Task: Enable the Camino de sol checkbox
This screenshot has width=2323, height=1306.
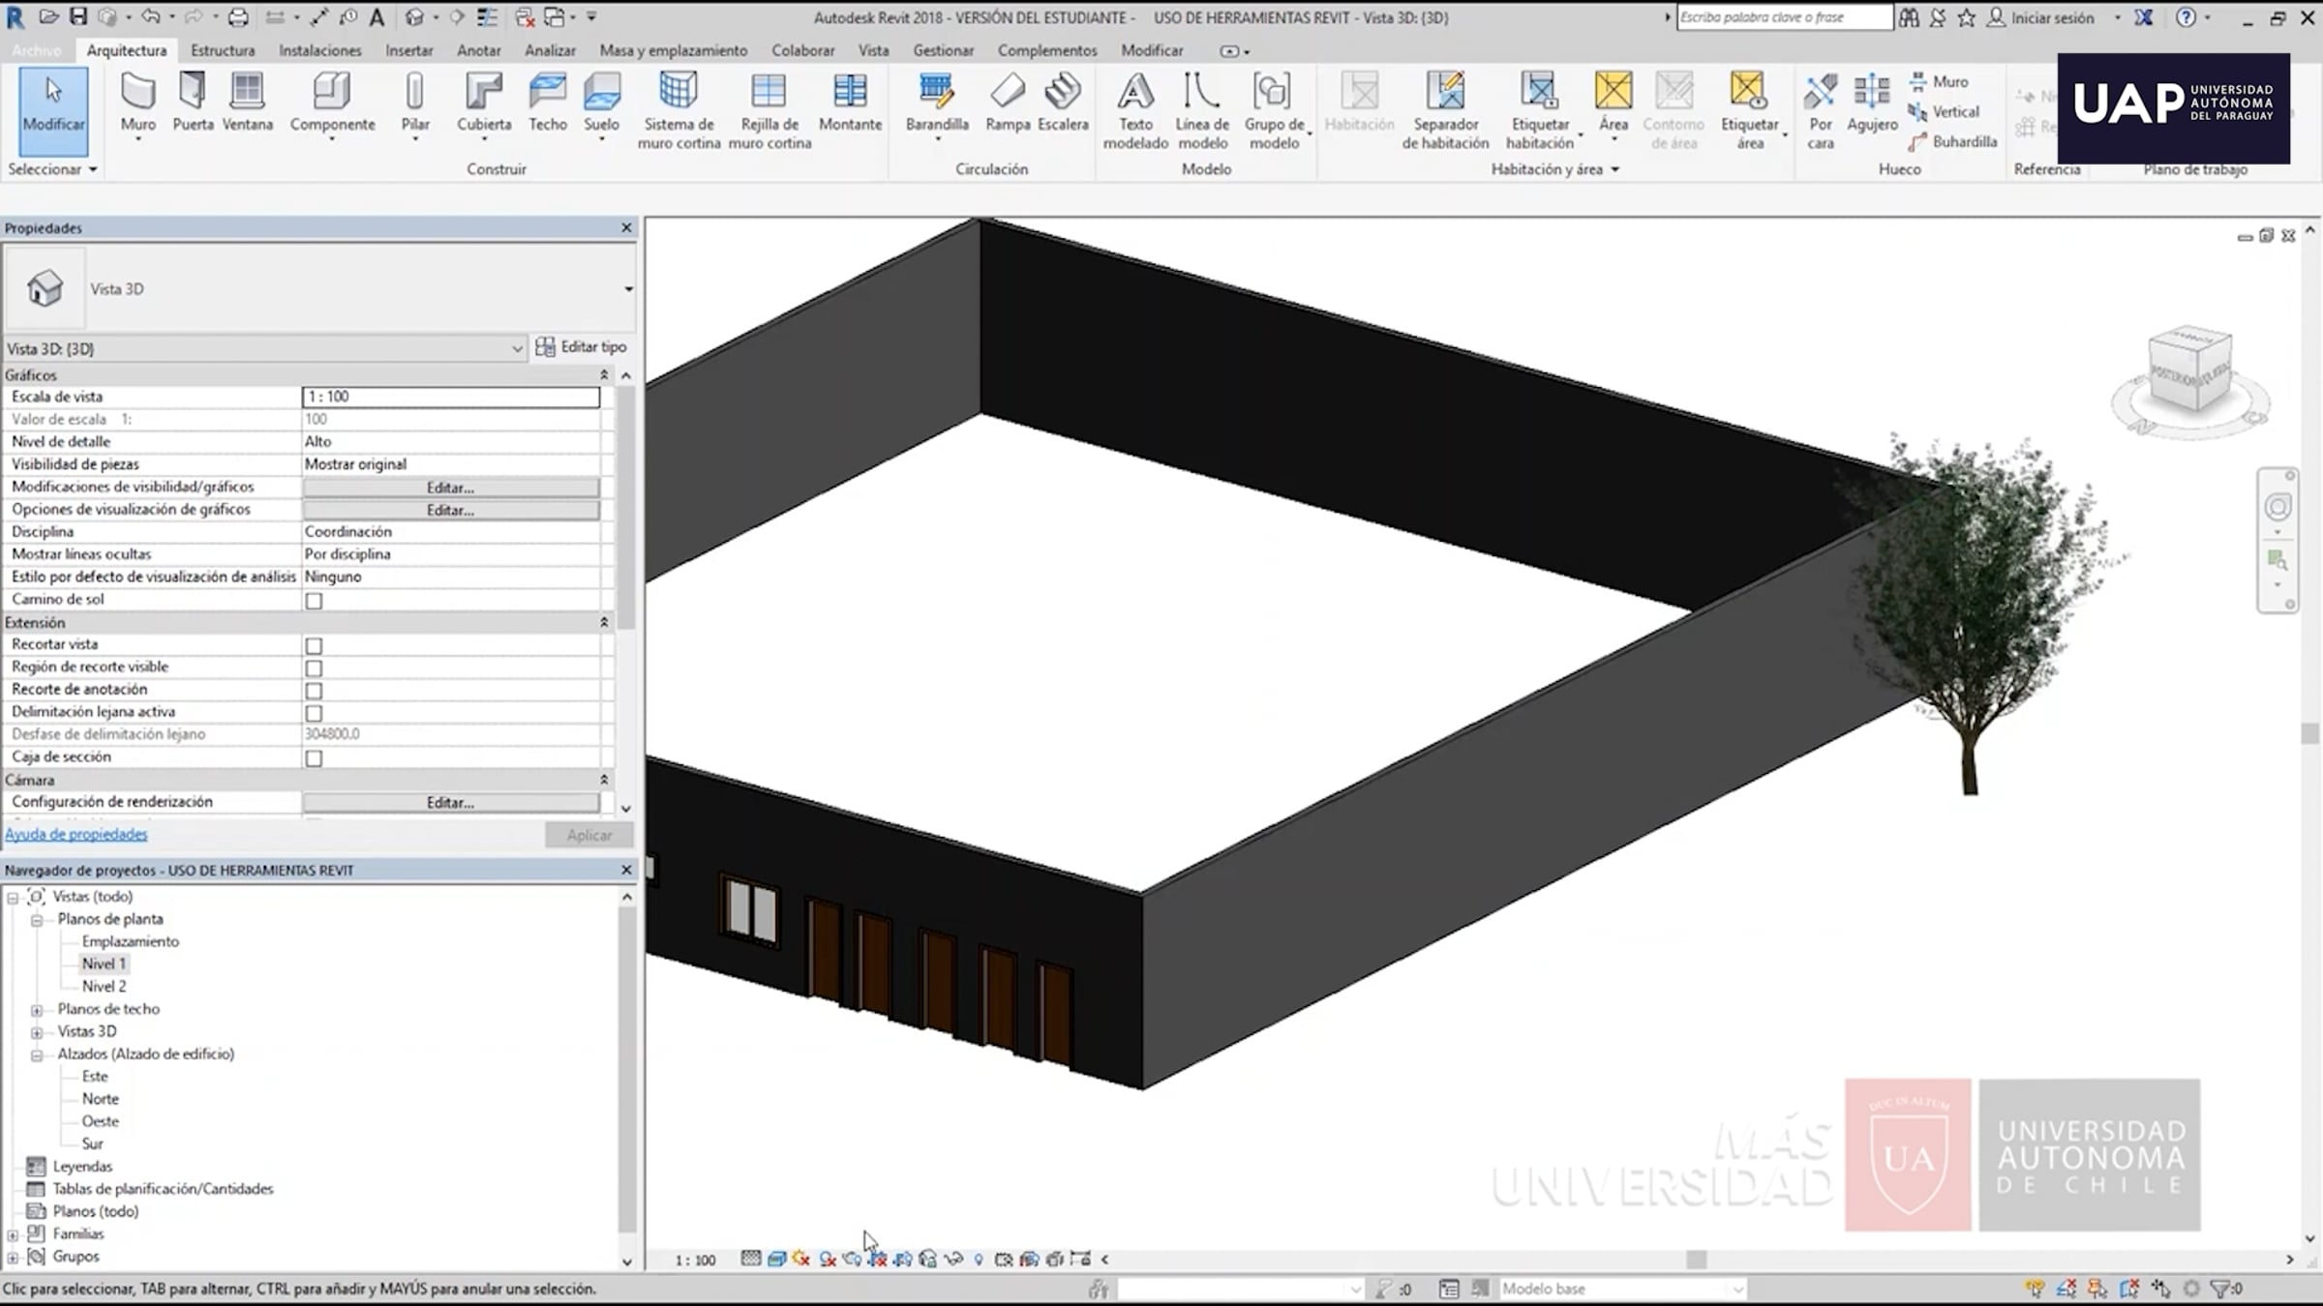Action: point(314,601)
